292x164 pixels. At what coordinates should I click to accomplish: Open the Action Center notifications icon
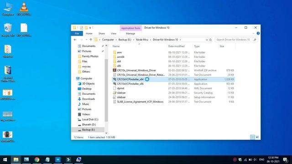[285, 159]
